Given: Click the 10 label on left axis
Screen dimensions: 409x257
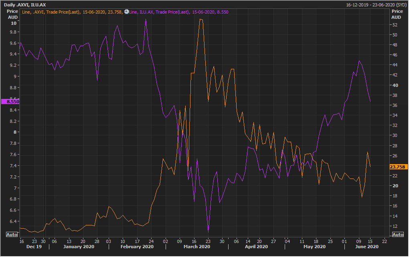Looking at the screenshot, I should [x=13, y=23].
